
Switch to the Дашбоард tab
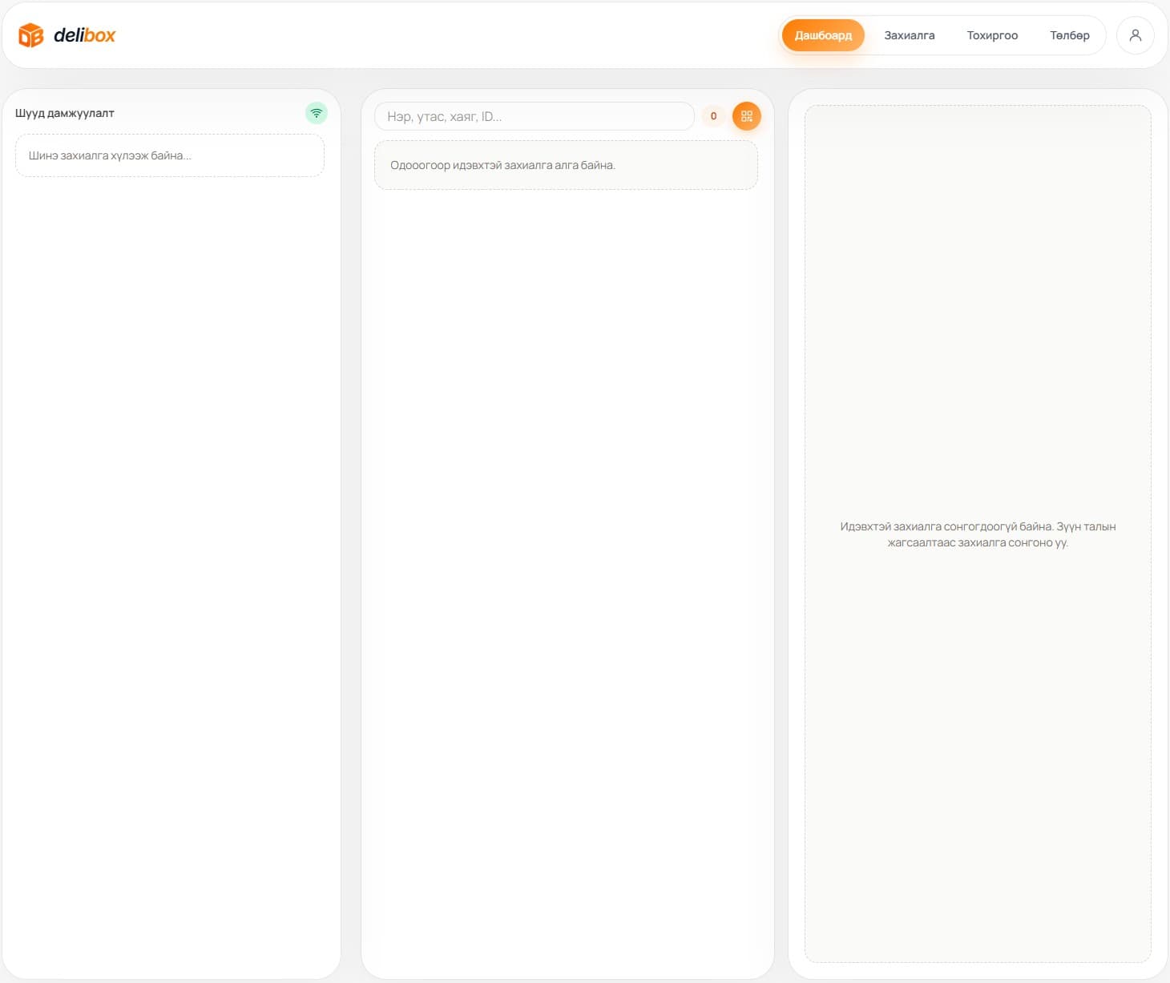coord(823,35)
